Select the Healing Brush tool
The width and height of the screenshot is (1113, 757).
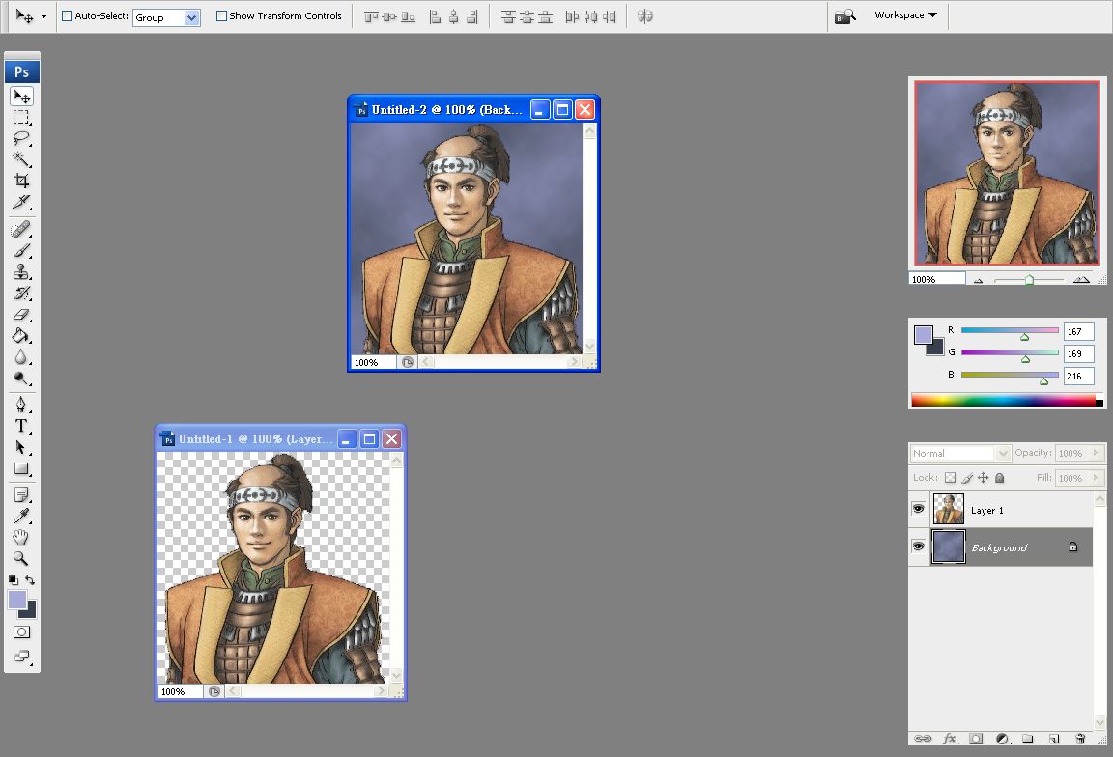click(x=21, y=229)
